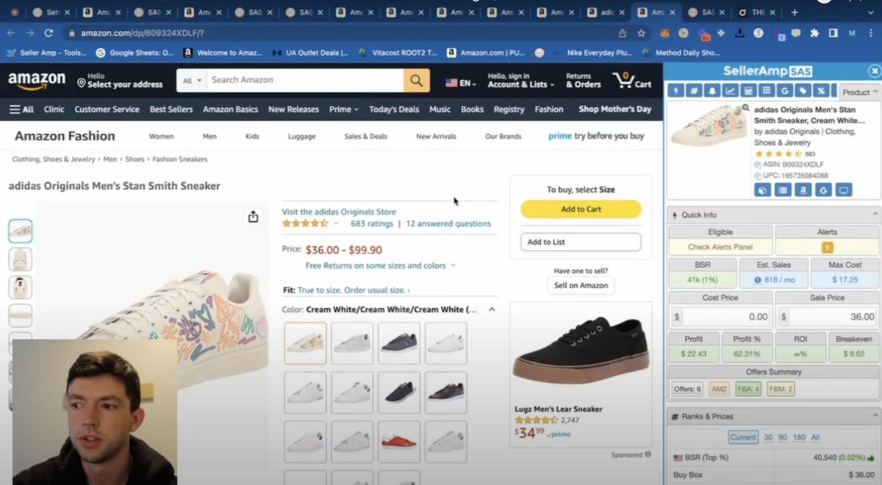Viewport: 882px width, 485px height.
Task: Open the Amazon hamburger All menu icon
Action: coord(15,108)
